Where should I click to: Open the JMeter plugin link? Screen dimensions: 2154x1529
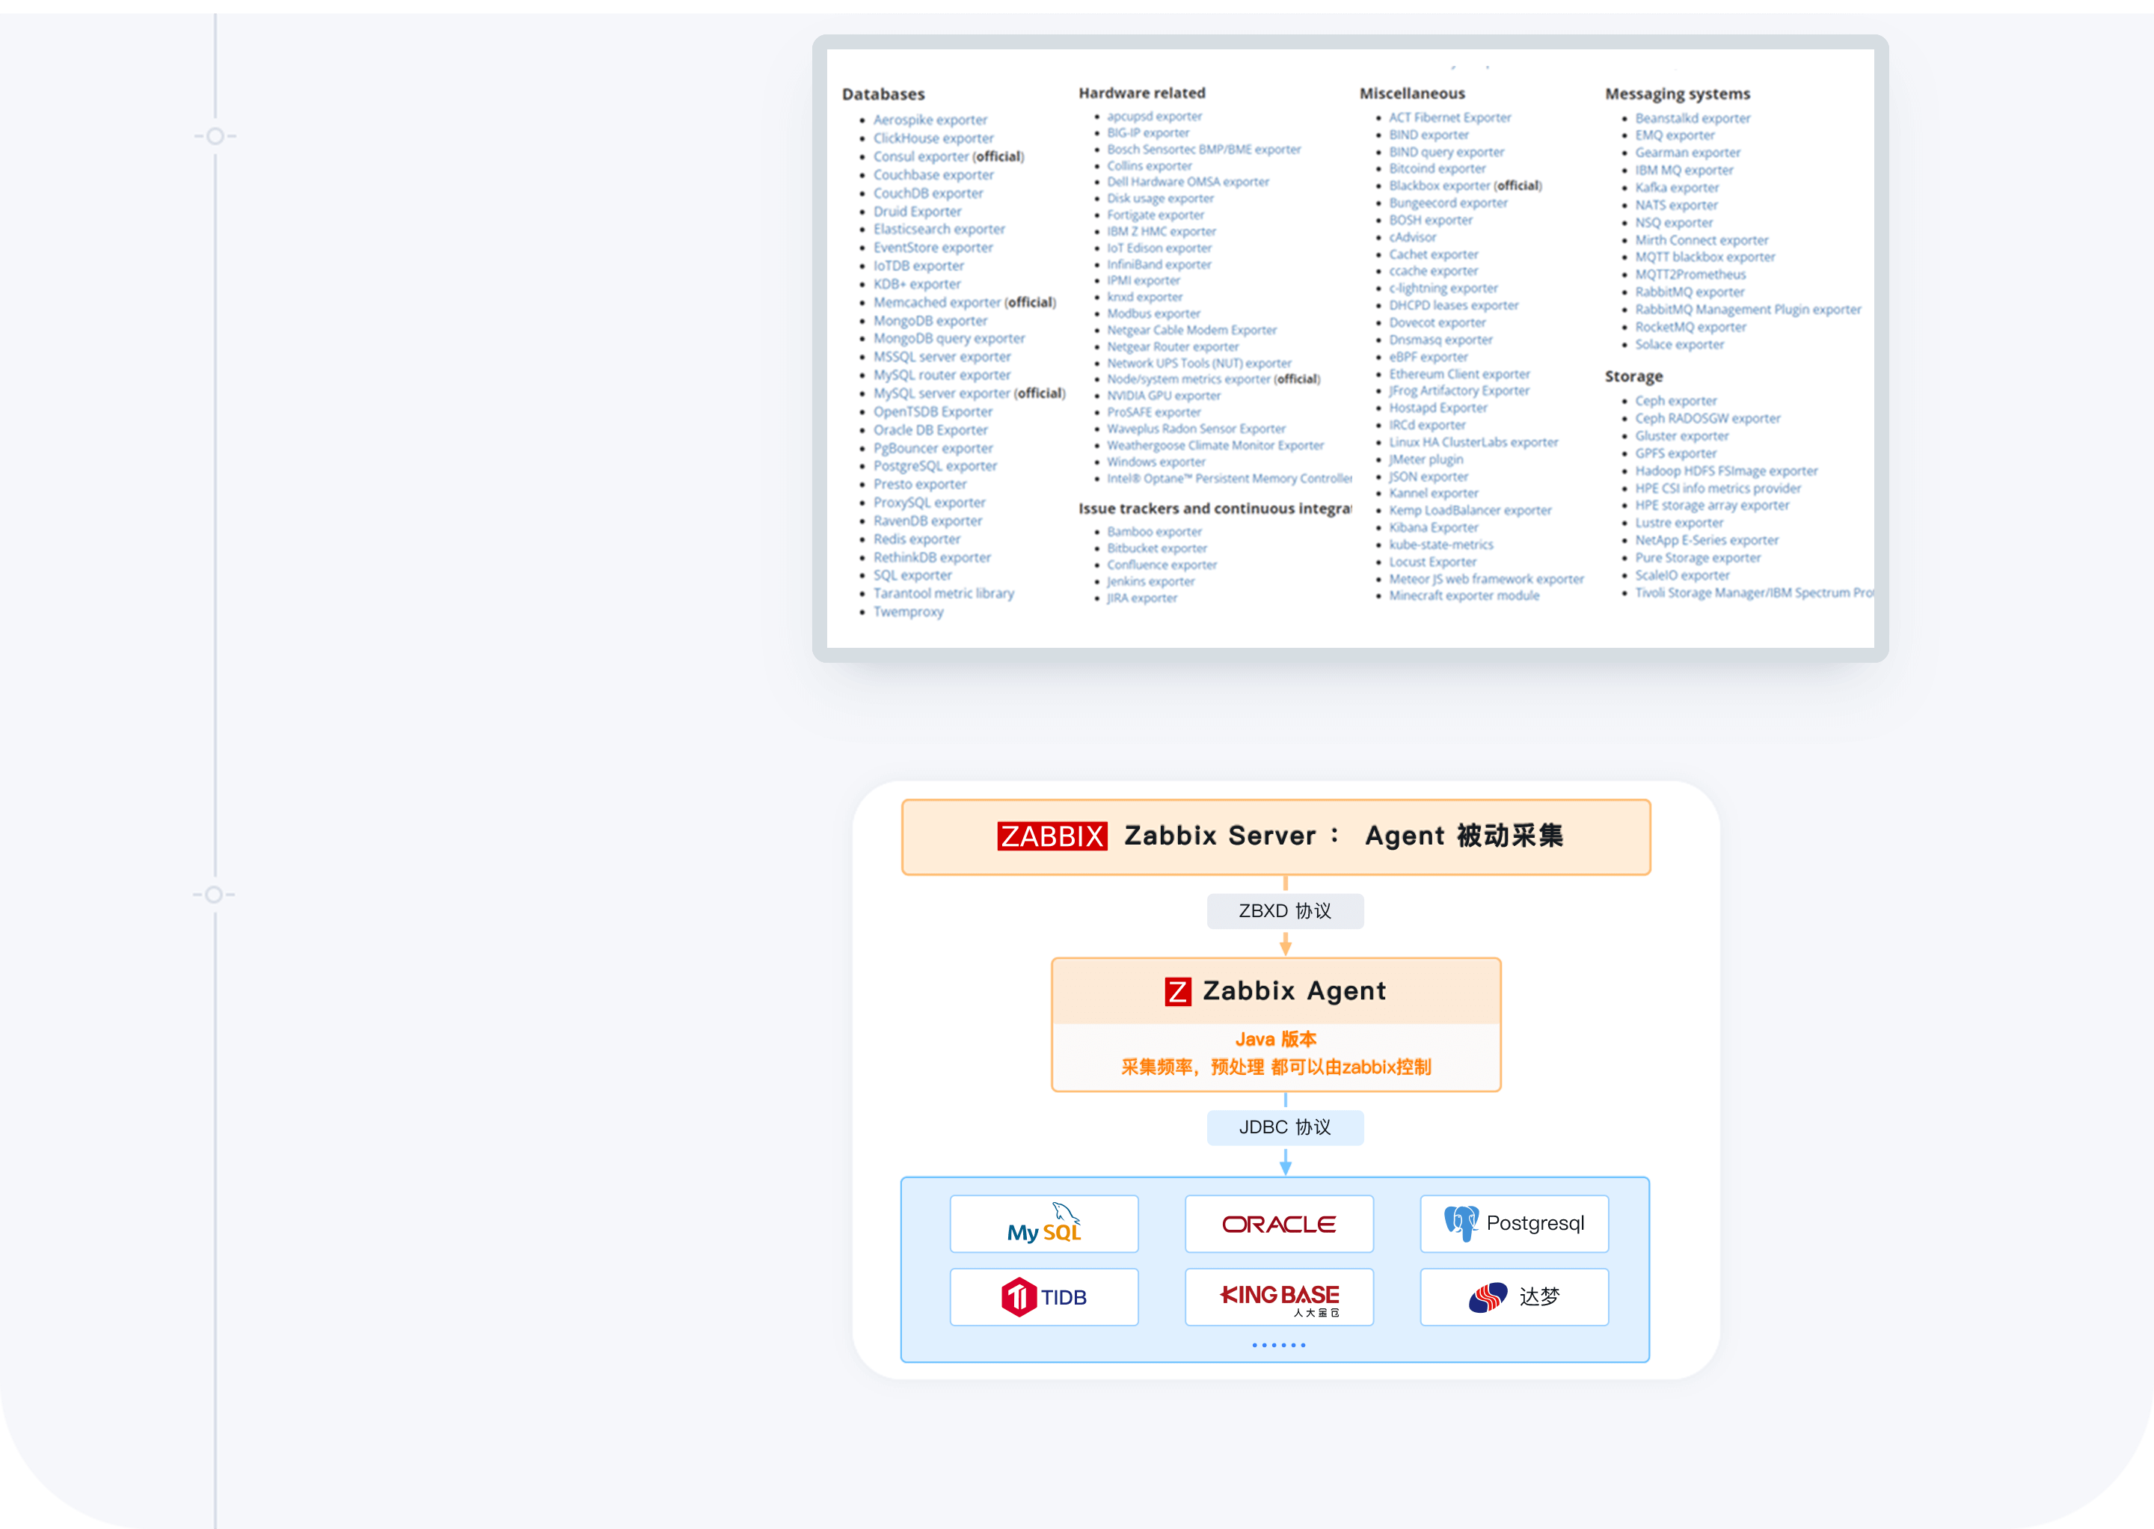(1426, 460)
